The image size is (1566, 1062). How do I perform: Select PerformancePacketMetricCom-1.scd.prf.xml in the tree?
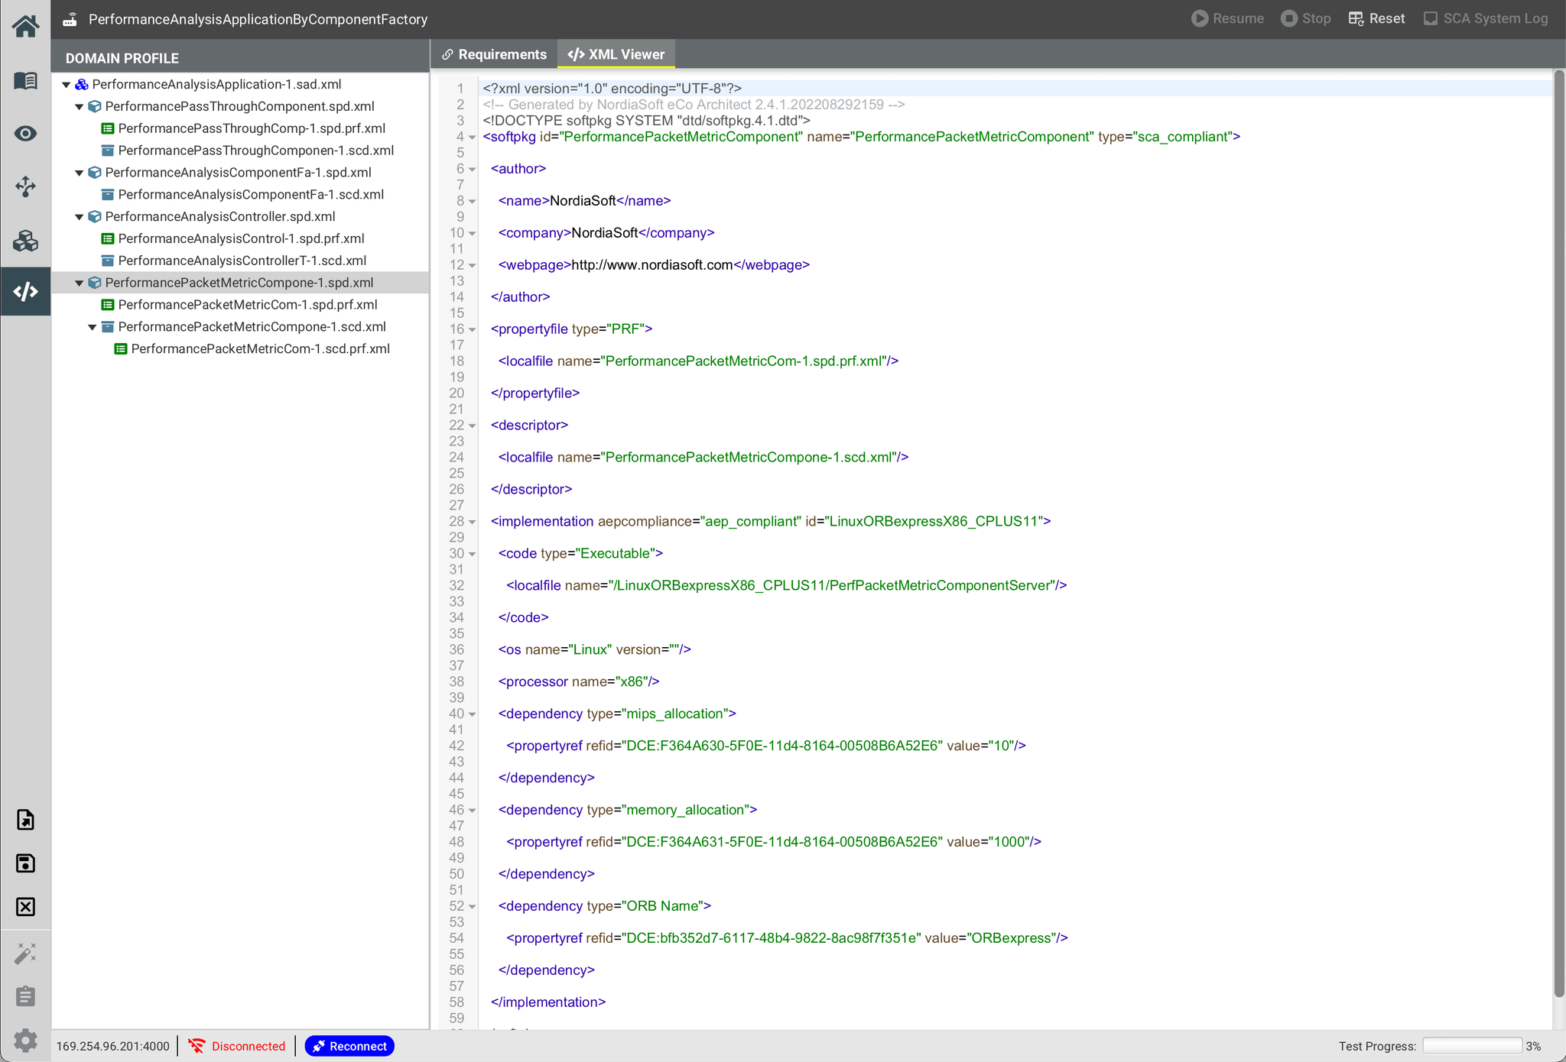click(260, 348)
